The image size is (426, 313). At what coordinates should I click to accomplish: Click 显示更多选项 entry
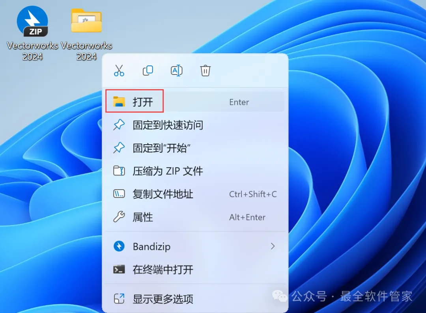click(x=195, y=299)
